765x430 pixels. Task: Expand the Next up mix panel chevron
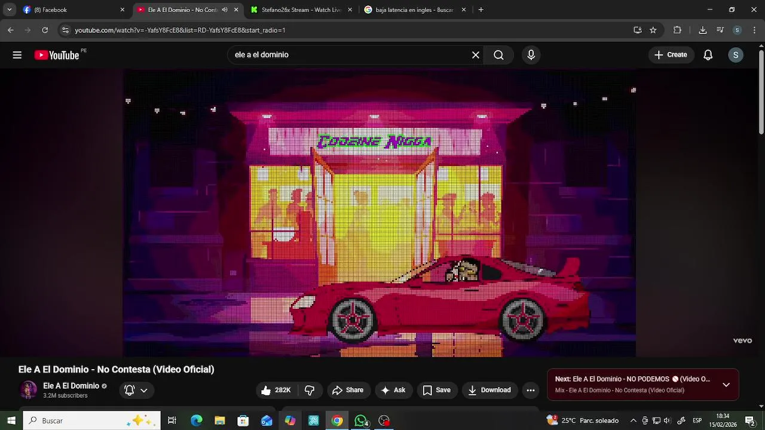point(726,385)
